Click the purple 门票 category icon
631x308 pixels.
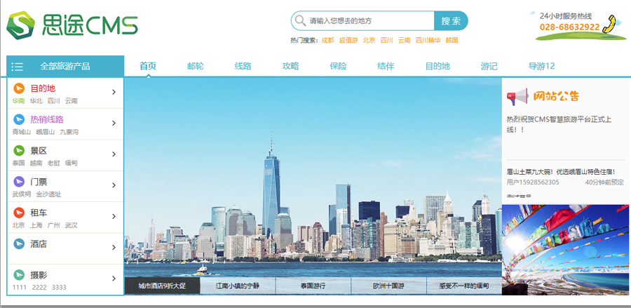coord(19,182)
